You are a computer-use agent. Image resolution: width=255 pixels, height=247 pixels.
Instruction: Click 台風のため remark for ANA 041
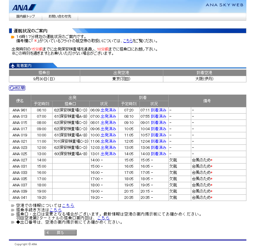pyautogui.click(x=202, y=198)
